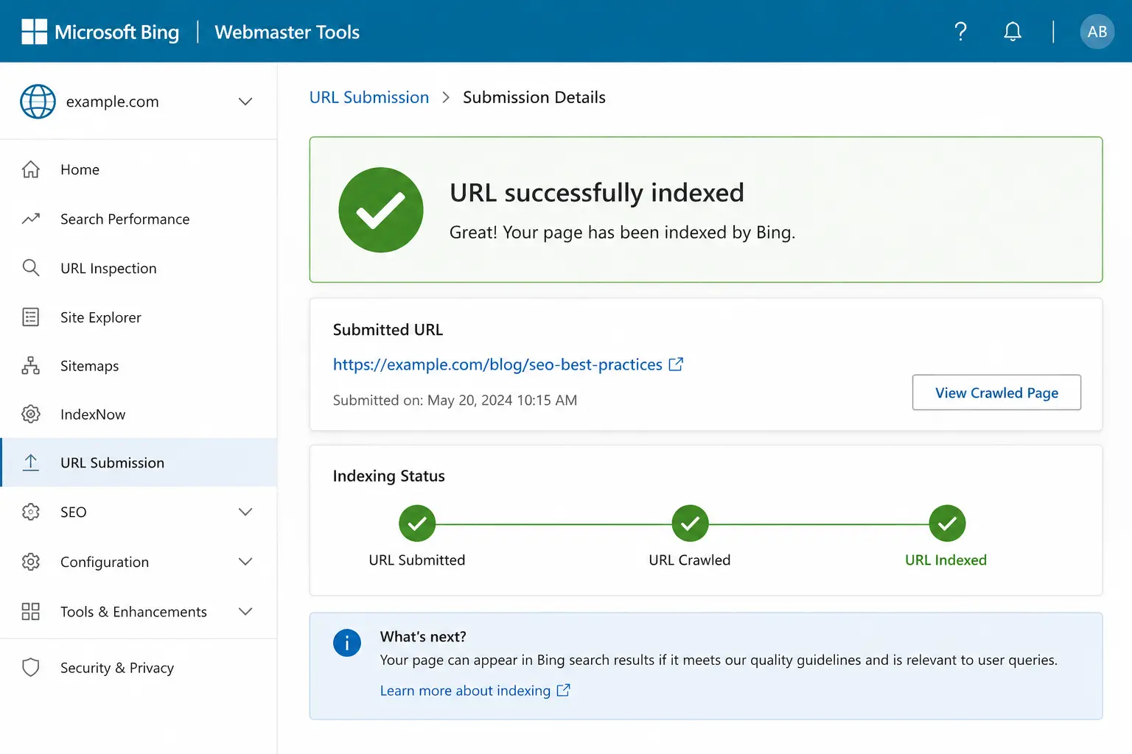The height and width of the screenshot is (754, 1132).
Task: Click the Security & Privacy shield icon
Action: [31, 667]
